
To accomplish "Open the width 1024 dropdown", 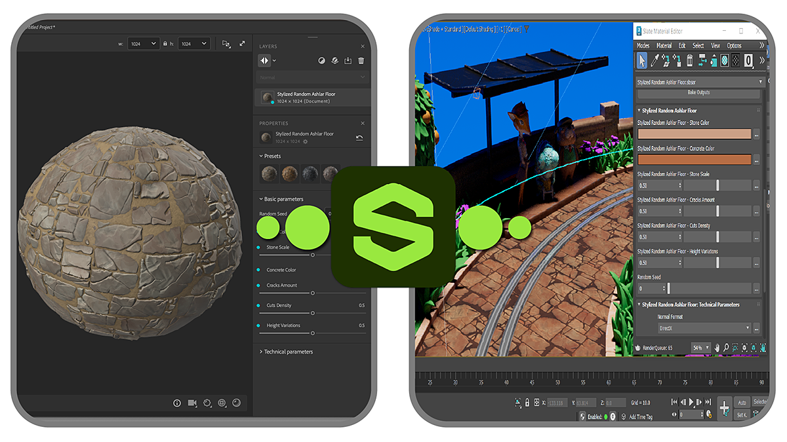I will tap(143, 44).
